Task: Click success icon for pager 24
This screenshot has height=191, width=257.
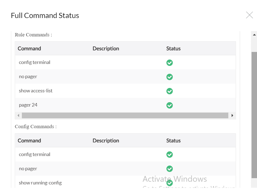Action: 169,105
